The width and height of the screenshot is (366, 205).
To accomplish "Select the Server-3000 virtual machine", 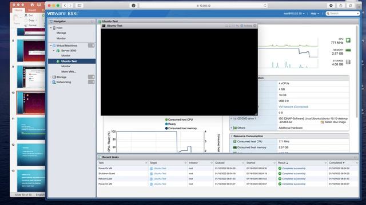I will pyautogui.click(x=69, y=51).
